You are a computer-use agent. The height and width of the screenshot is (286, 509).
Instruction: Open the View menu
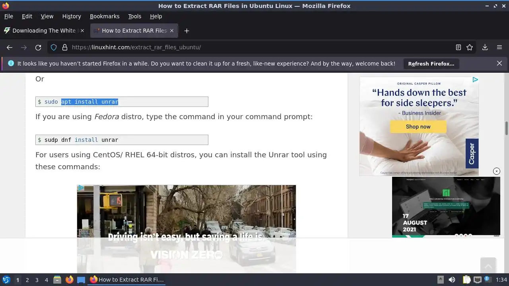[47, 16]
